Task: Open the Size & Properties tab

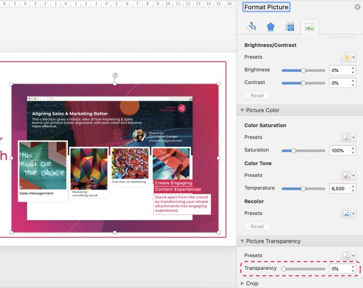Action: [290, 27]
